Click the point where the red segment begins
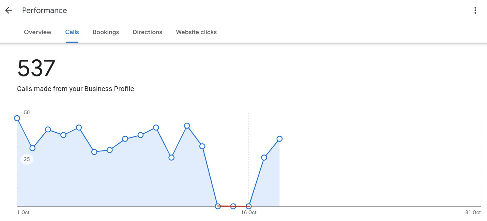 click(x=218, y=206)
